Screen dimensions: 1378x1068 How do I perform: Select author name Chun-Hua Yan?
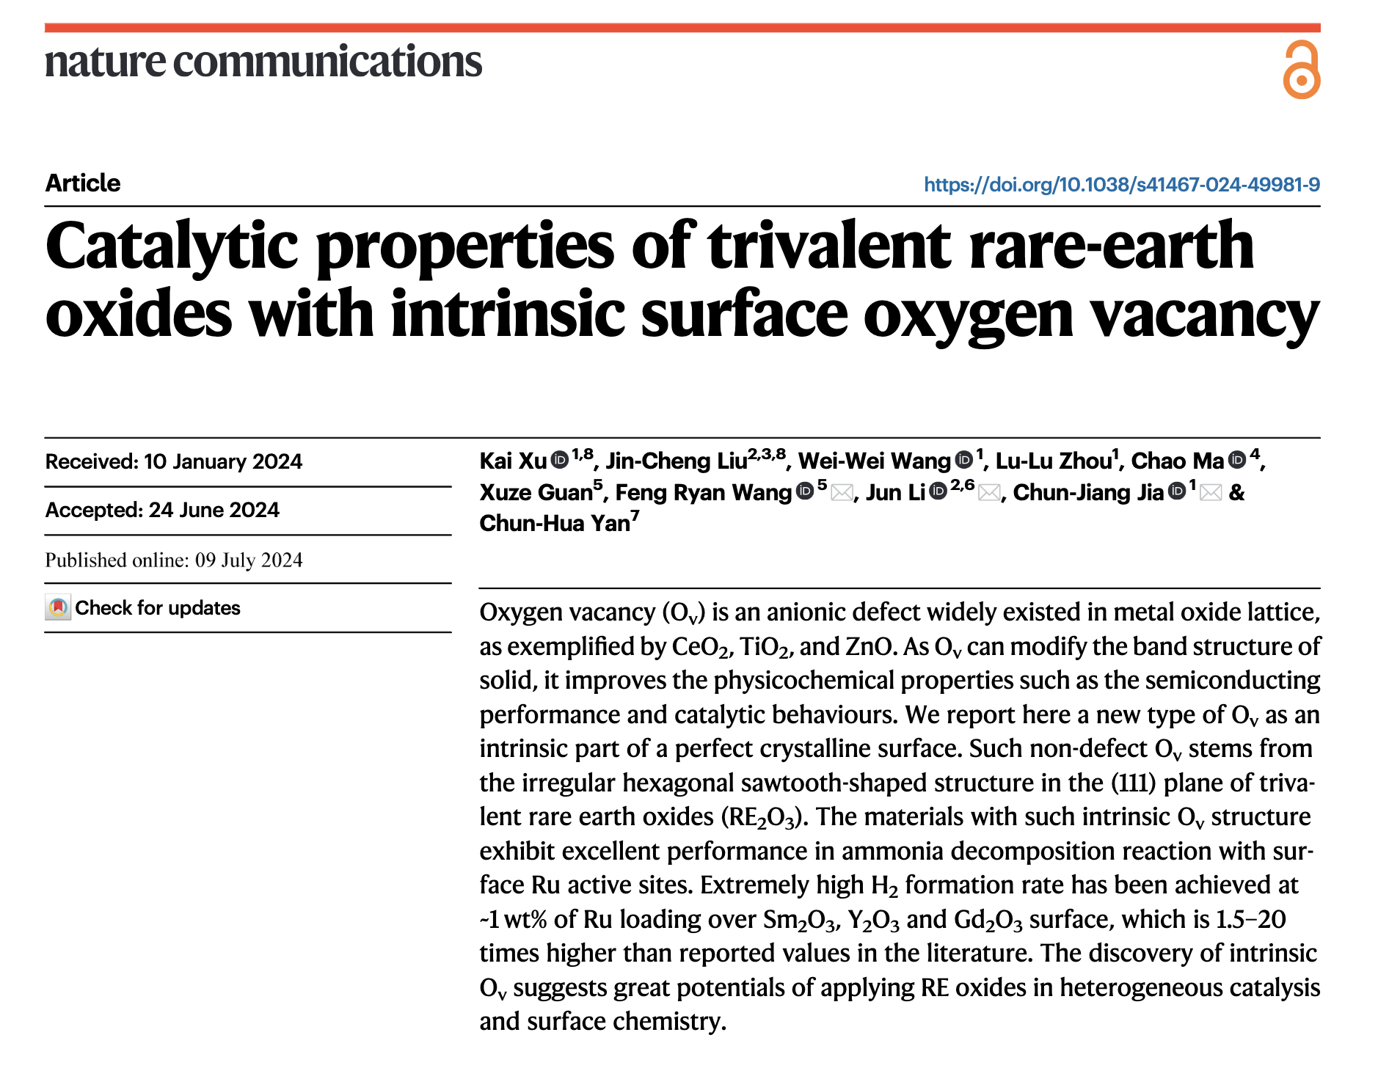pos(555,523)
